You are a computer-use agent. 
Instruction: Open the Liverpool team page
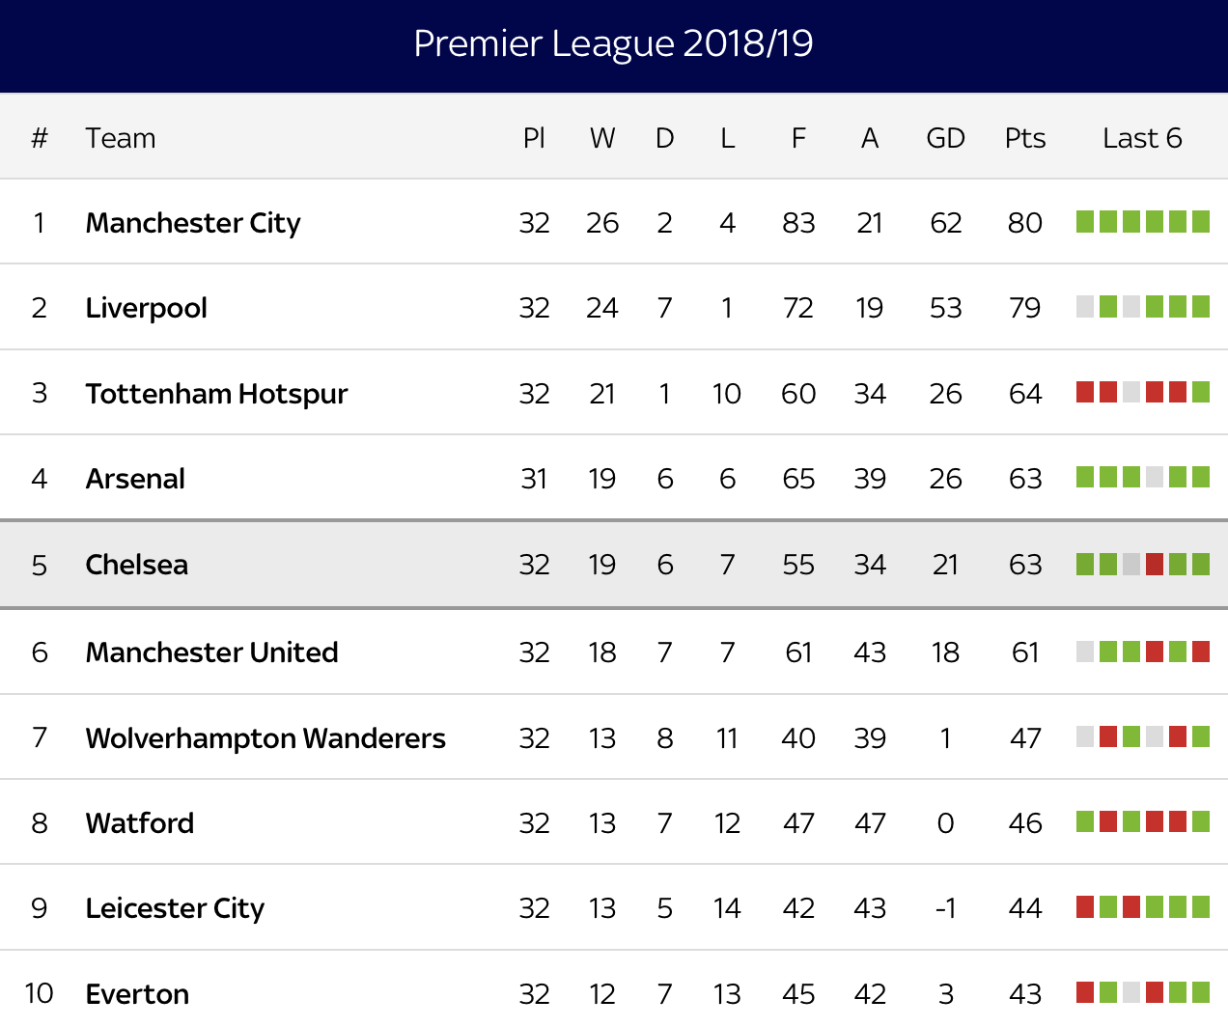(146, 308)
